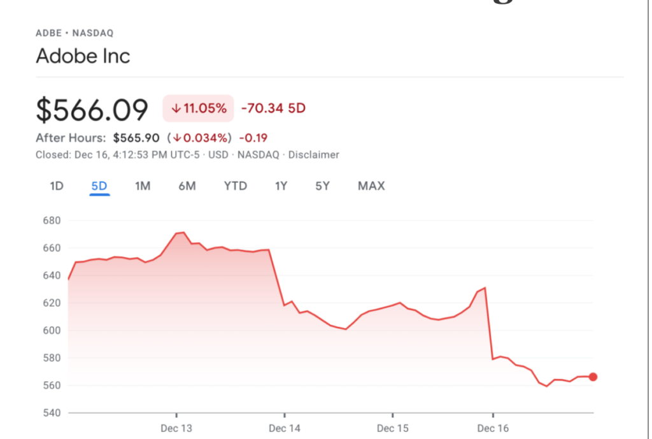652x439 pixels.
Task: Select the 1D time range tab
Action: point(57,186)
